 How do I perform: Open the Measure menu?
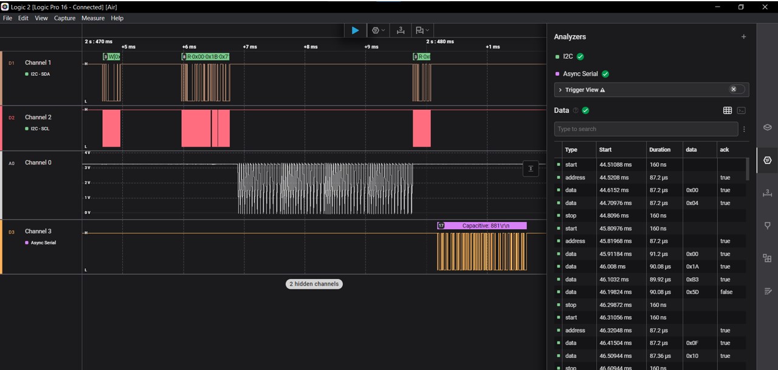tap(93, 18)
